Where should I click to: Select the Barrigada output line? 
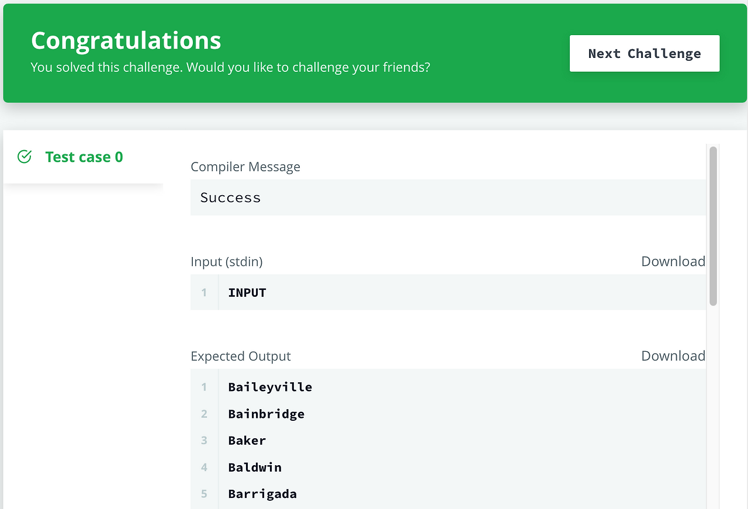point(262,494)
